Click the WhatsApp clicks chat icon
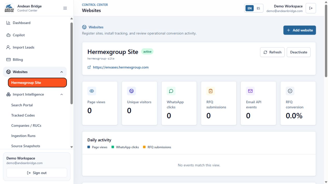 pyautogui.click(x=171, y=91)
